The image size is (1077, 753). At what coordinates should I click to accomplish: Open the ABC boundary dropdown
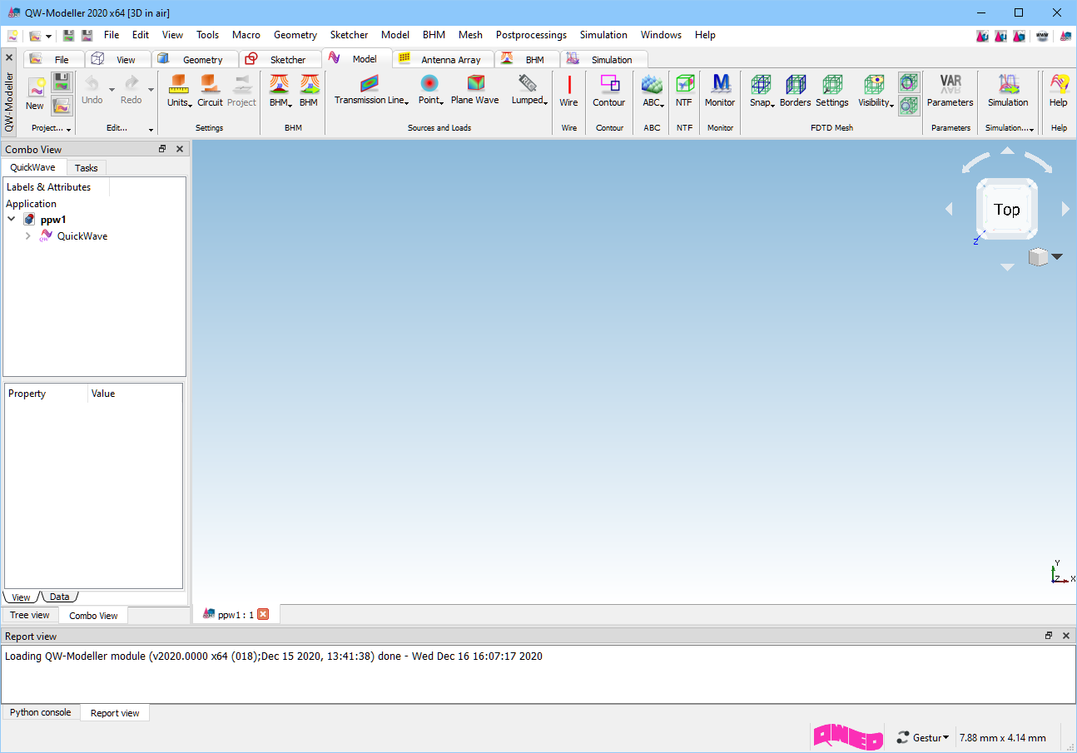point(653,92)
